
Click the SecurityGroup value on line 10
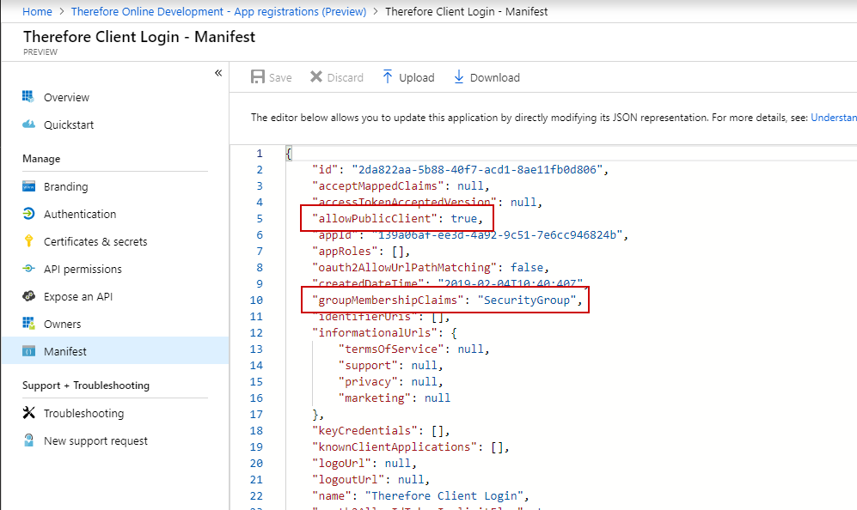(527, 300)
